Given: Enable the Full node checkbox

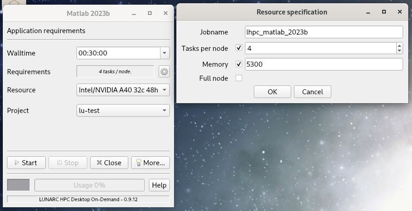Looking at the screenshot, I should coord(239,78).
